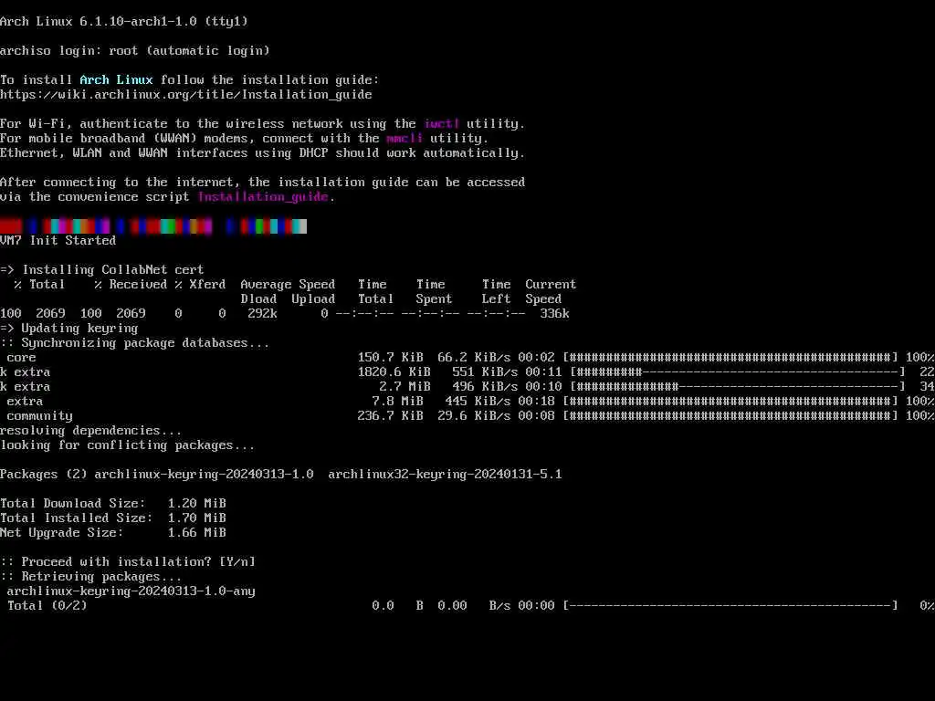The image size is (935, 701).
Task: Click the 'archlinux-keyring-20240313-1.0' package in Packages line
Action: pyautogui.click(x=204, y=474)
